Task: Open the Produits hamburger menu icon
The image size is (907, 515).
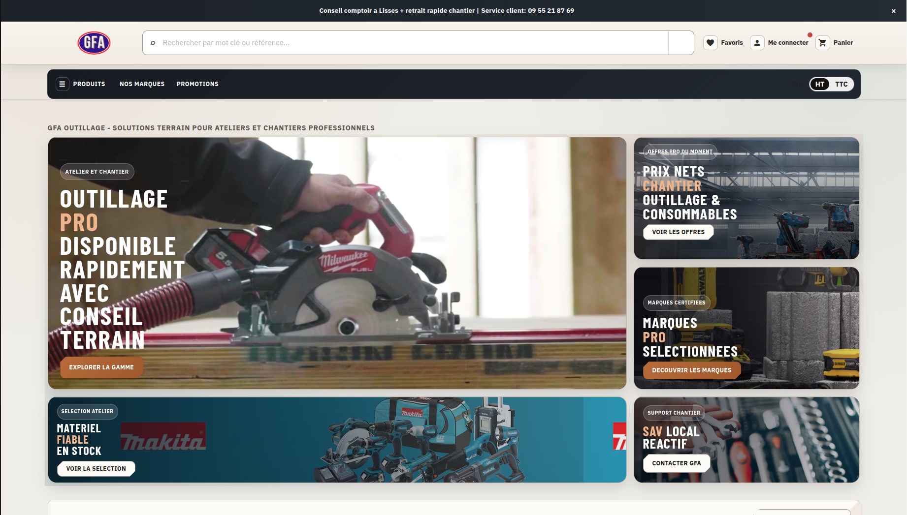Action: coord(62,84)
